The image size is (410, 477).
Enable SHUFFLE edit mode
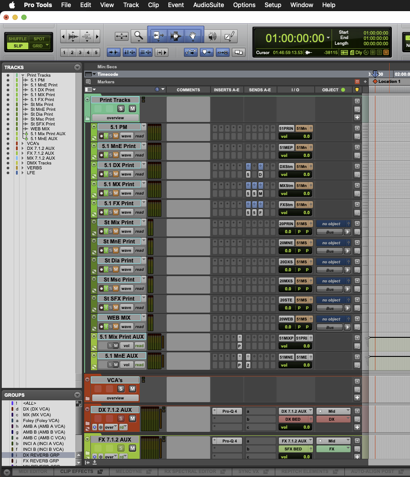tap(17, 39)
